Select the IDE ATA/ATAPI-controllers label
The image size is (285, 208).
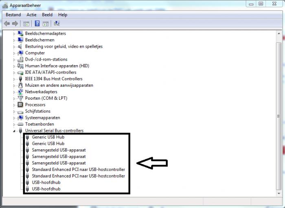[50, 72]
